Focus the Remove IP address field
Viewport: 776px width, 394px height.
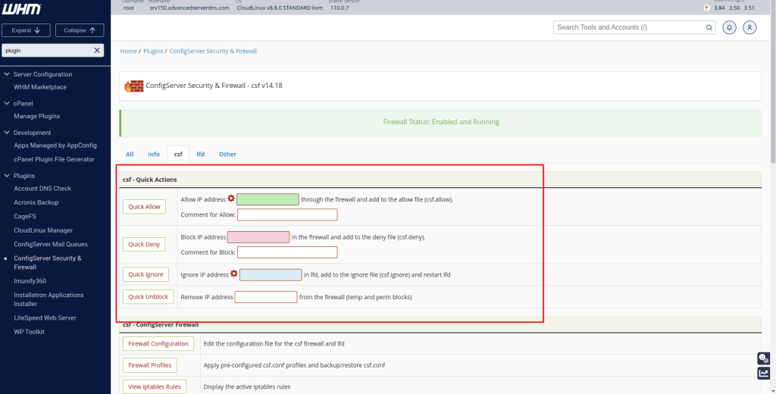click(x=266, y=297)
